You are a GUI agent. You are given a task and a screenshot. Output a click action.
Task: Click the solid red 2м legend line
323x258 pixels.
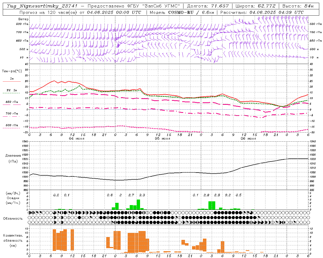point(12,81)
